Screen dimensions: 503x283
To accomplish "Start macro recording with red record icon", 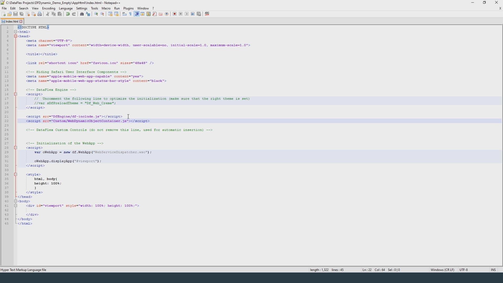I will 175,14.
